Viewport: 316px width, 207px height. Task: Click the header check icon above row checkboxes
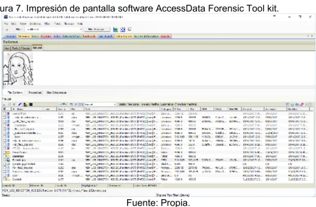click(x=5, y=109)
